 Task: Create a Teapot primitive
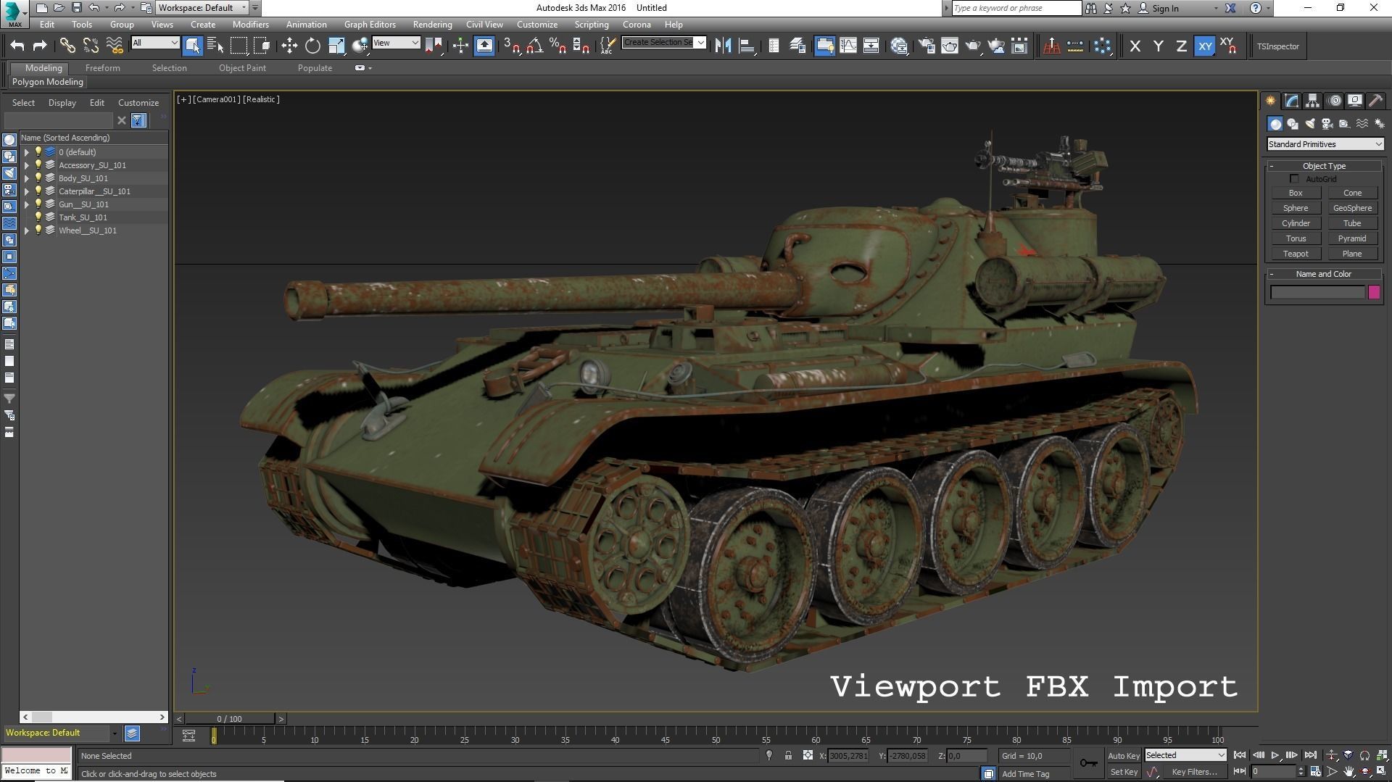click(x=1296, y=254)
